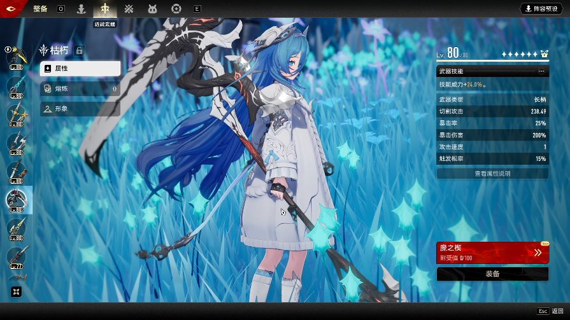Select the 属性 attributes tab

coord(80,68)
